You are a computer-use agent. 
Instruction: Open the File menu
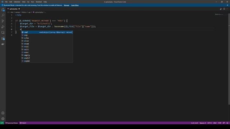(6, 2)
